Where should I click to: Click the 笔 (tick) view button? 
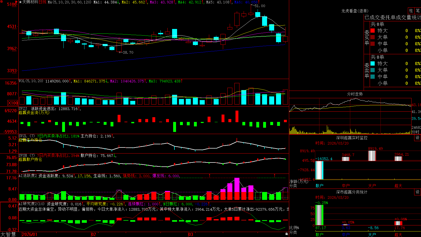click(x=418, y=11)
